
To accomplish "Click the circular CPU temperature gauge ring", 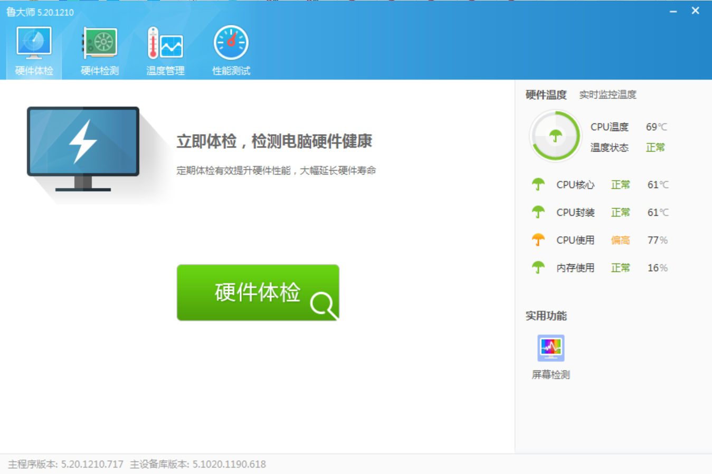I will (555, 136).
